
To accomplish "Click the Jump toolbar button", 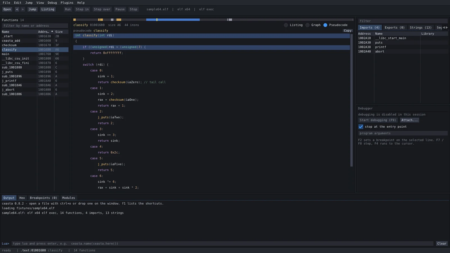I will point(32,9).
